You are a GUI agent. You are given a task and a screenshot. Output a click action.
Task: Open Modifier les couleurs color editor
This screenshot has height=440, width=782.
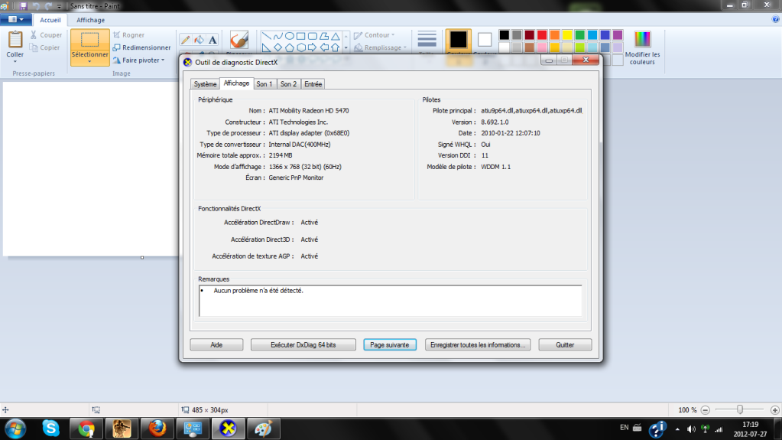click(x=642, y=47)
